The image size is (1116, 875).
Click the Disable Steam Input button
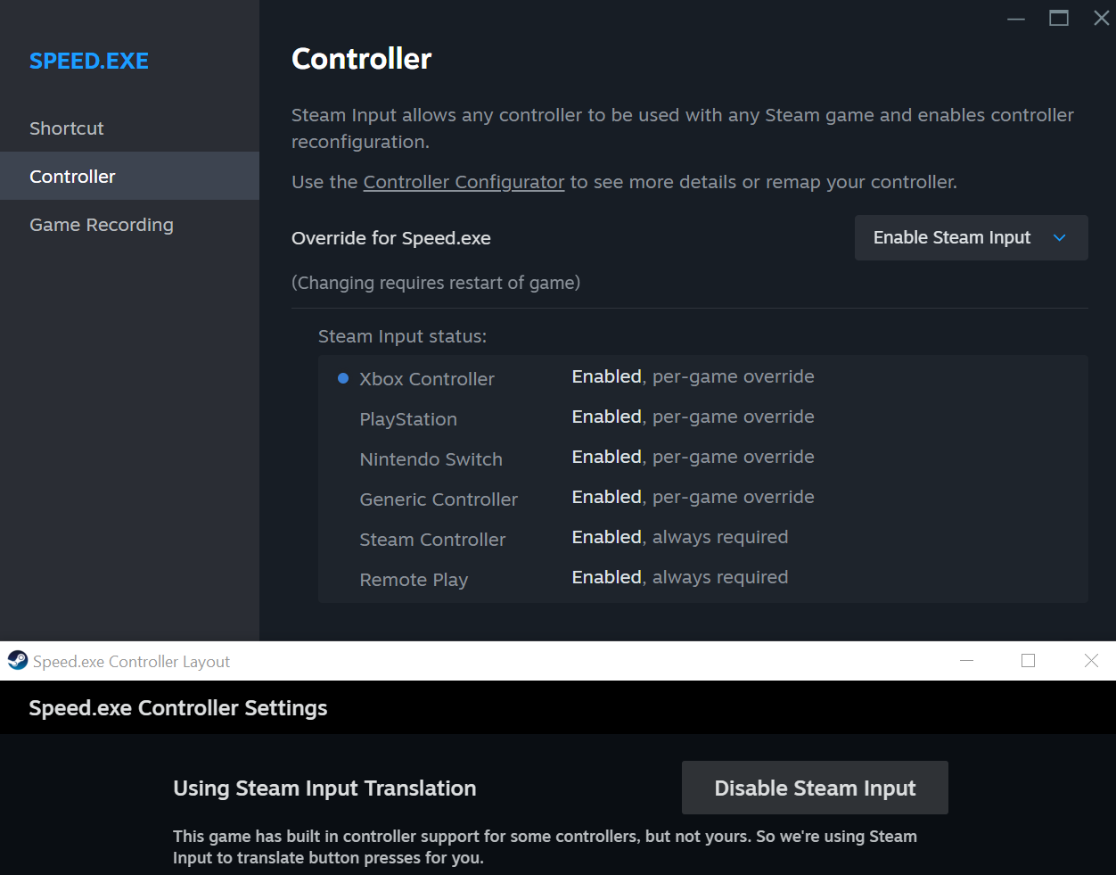(x=815, y=788)
